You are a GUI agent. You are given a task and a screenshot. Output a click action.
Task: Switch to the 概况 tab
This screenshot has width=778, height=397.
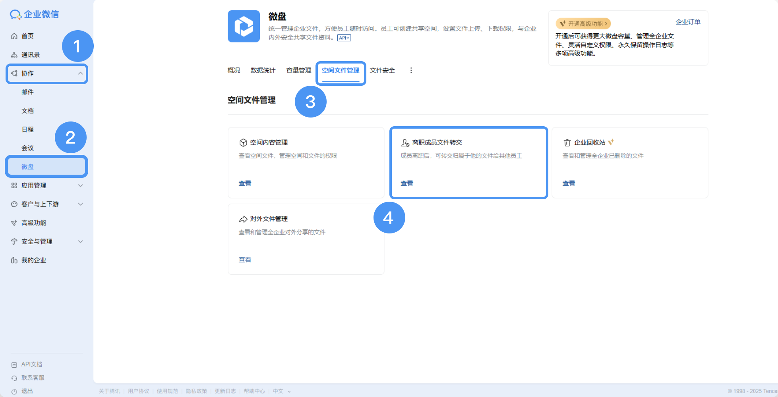point(234,70)
